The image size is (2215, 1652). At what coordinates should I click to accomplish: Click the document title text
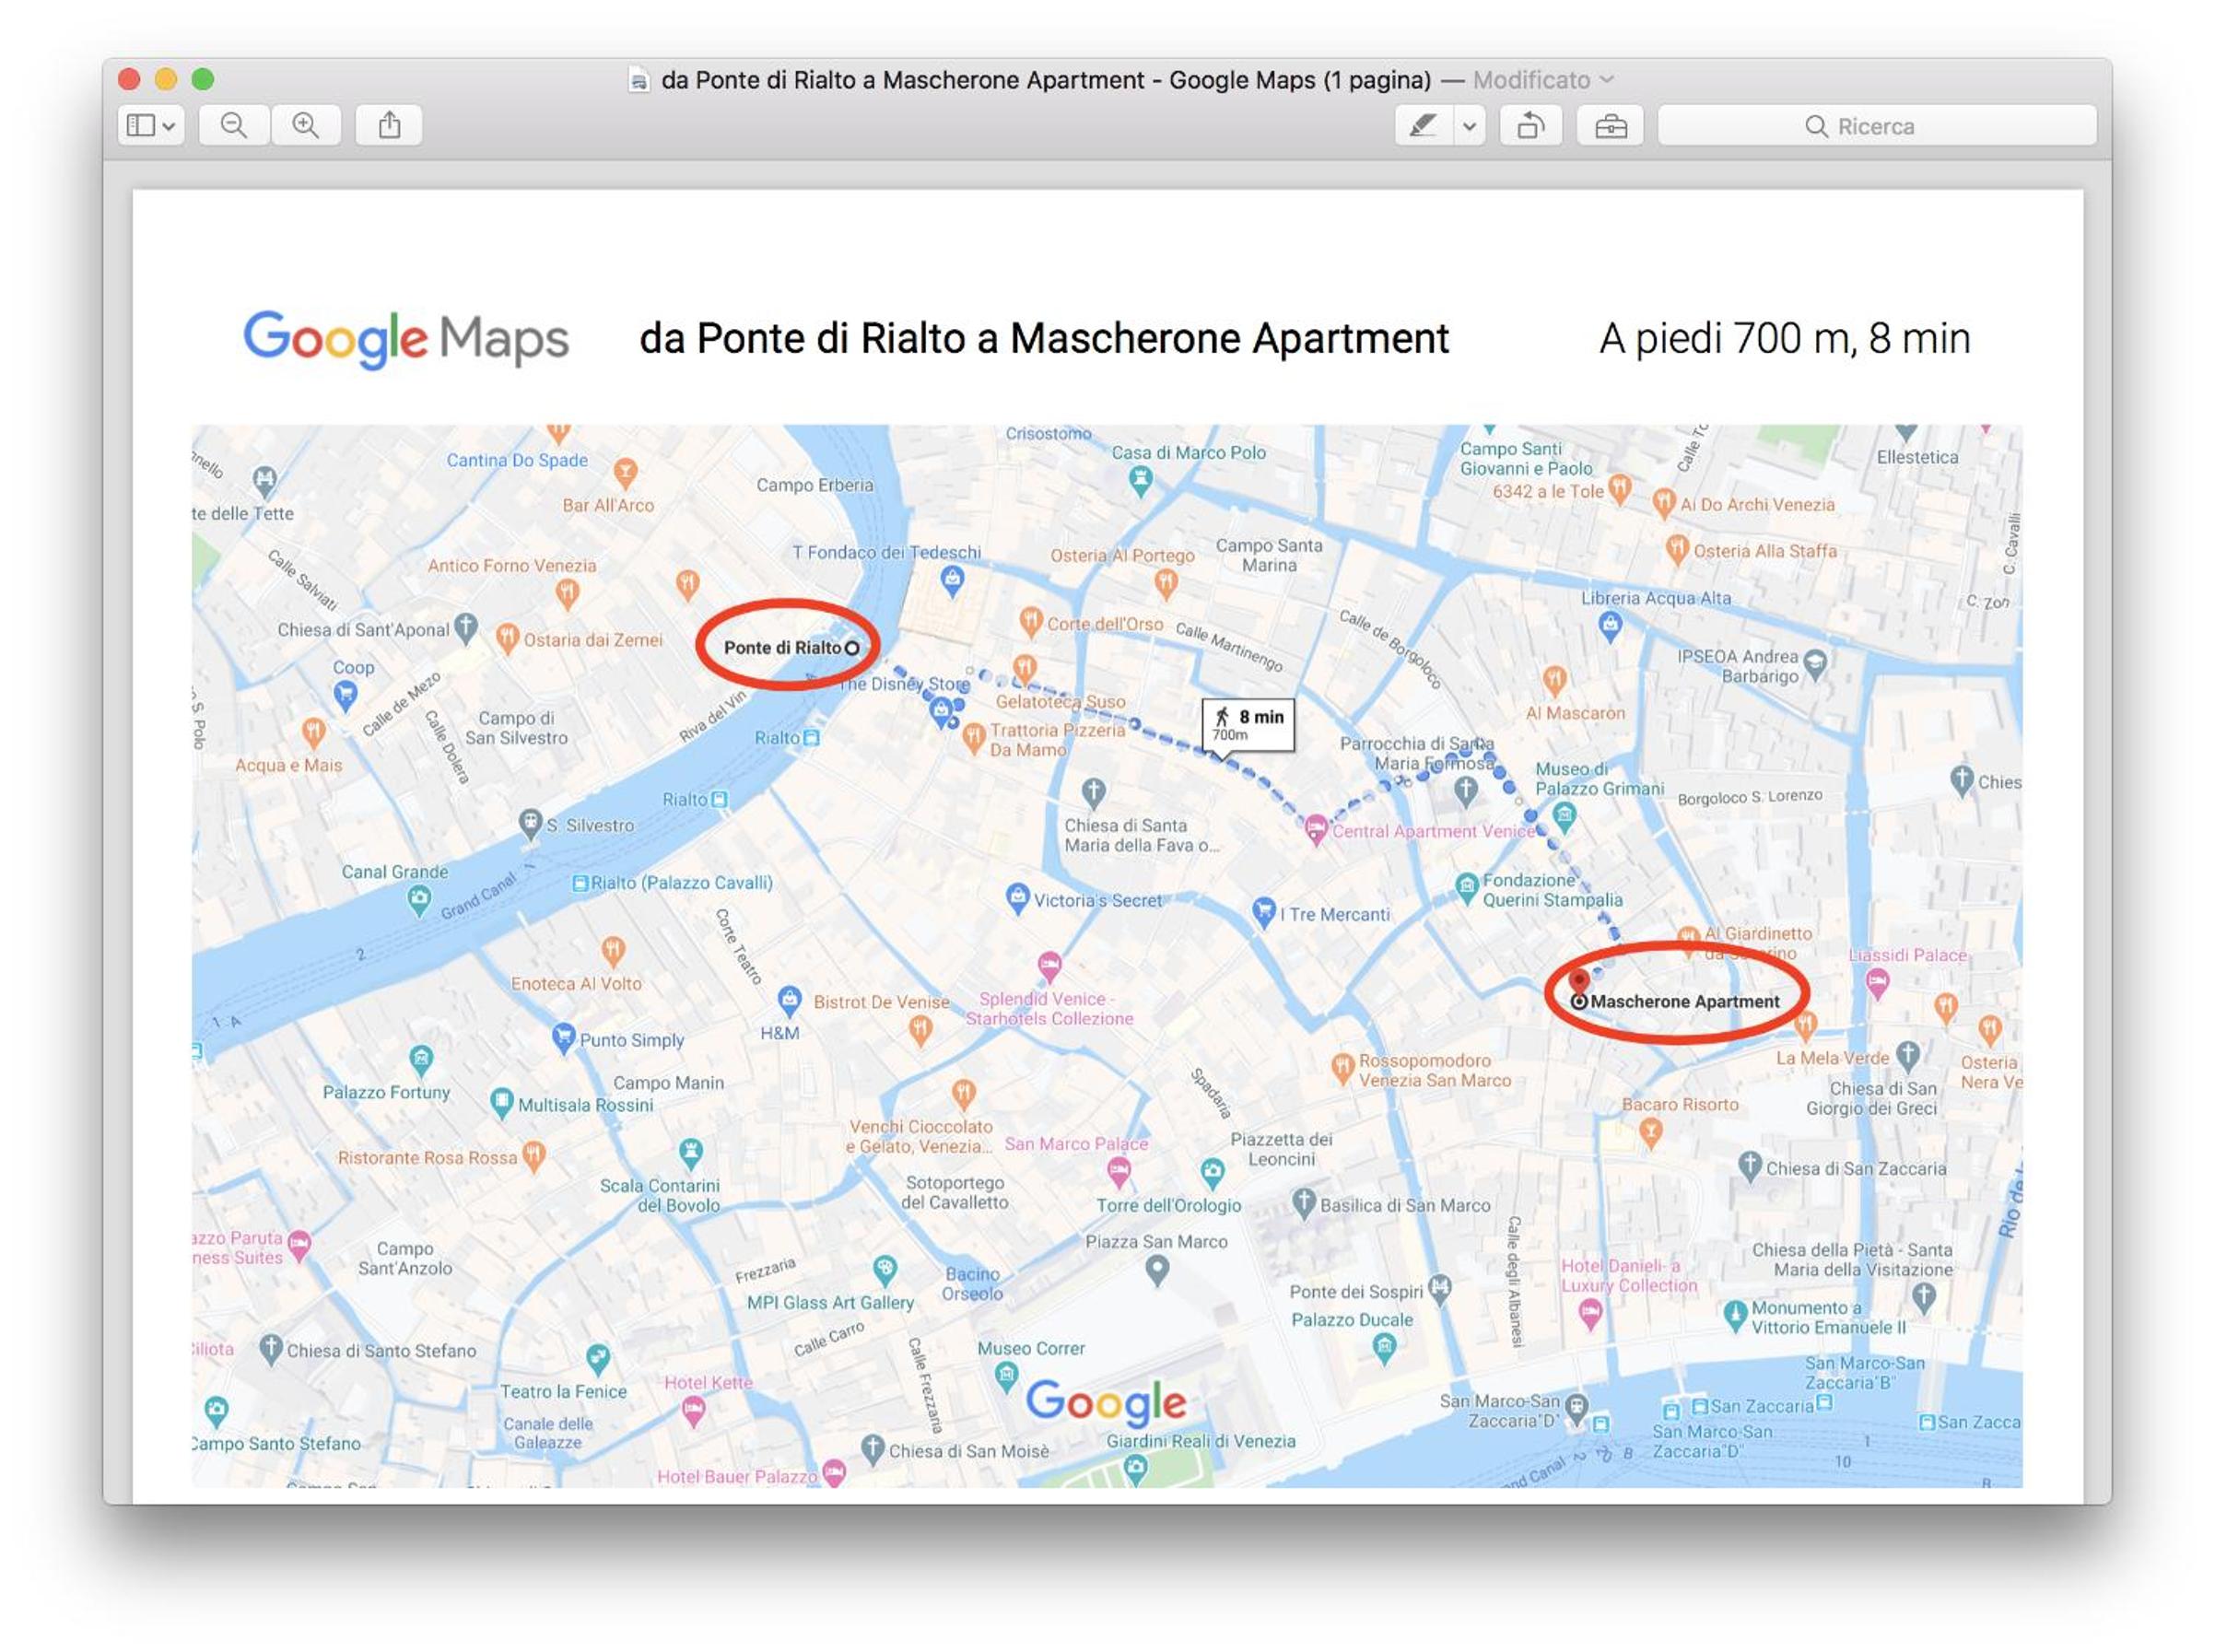click(x=1045, y=80)
